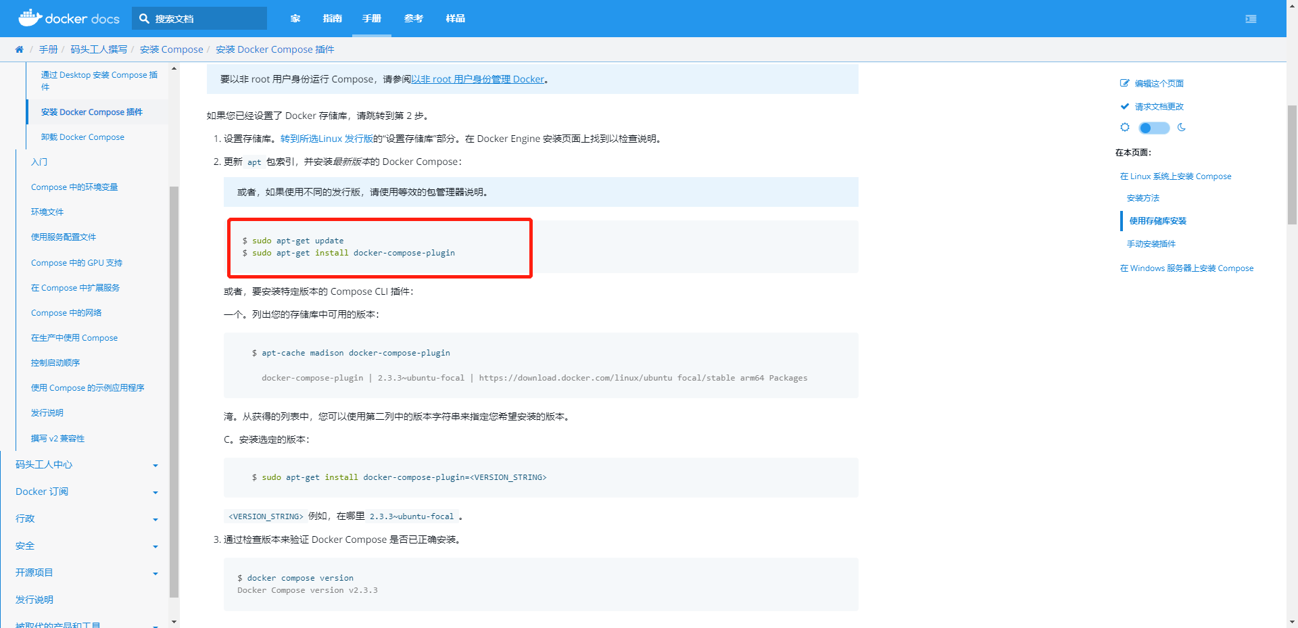Screen dimensions: 1298x628
Task: Toggle the light/dark theme switch
Action: [1153, 128]
